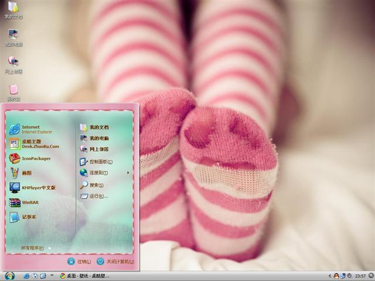Click the magnifier search icon in taskbar corner
The height and width of the screenshot is (281, 375).
[x=371, y=276]
